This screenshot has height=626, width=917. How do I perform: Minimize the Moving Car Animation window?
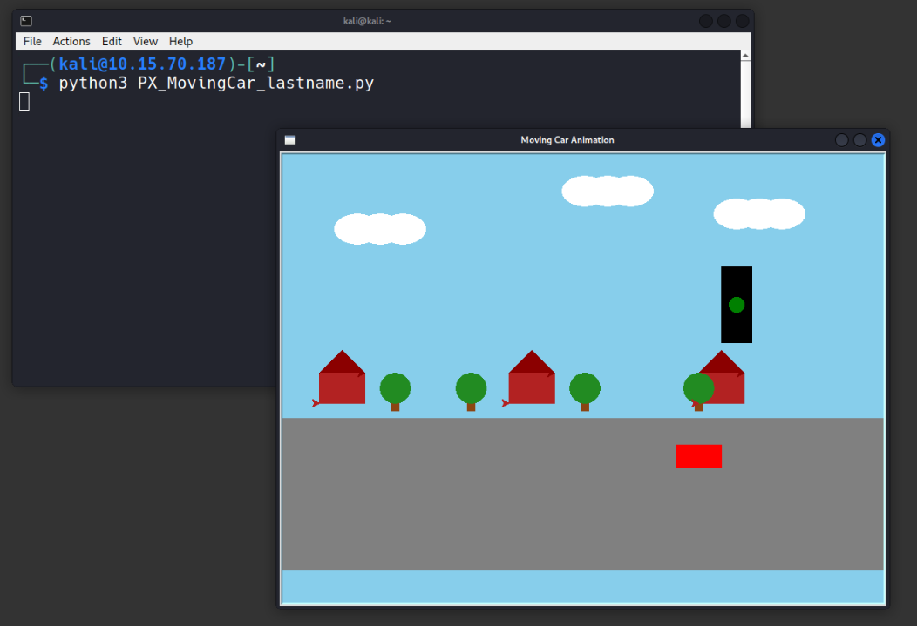[x=841, y=140]
